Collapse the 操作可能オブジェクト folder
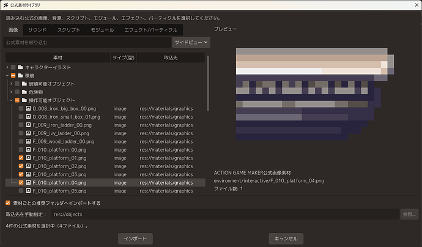Screen dimensions: 422x247 pos(11,100)
